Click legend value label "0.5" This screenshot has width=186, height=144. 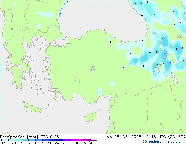click(10, 143)
